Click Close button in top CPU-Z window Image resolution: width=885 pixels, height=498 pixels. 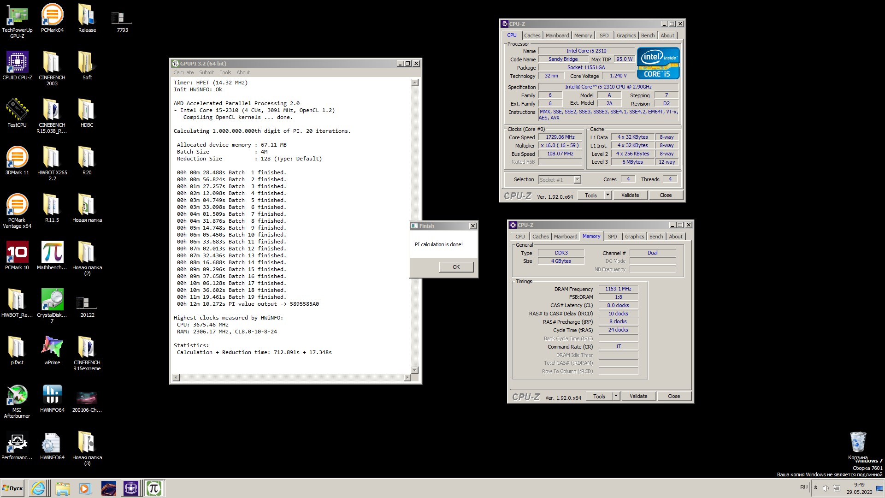tap(666, 195)
